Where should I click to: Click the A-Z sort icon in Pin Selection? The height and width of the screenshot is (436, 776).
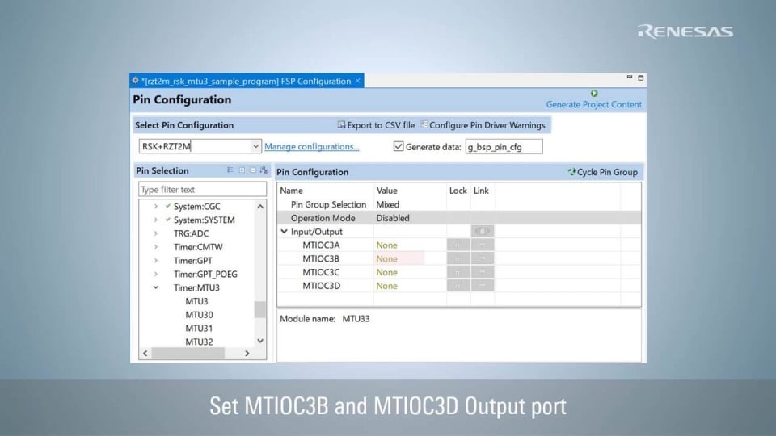tap(264, 170)
